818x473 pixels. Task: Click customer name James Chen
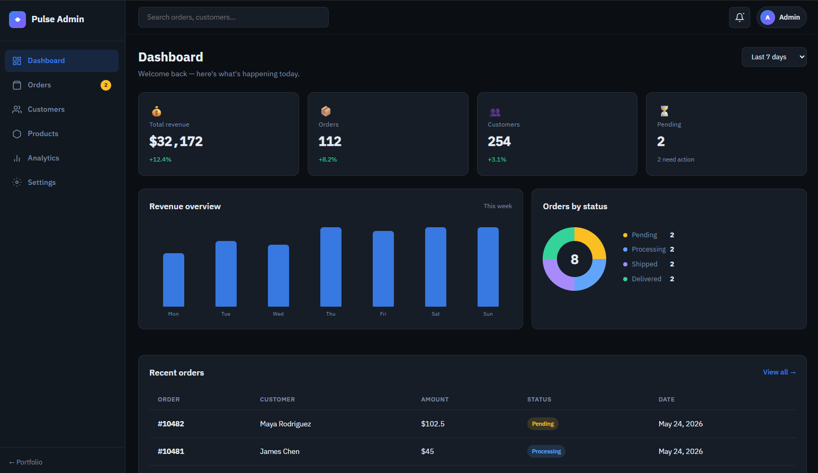tap(280, 452)
